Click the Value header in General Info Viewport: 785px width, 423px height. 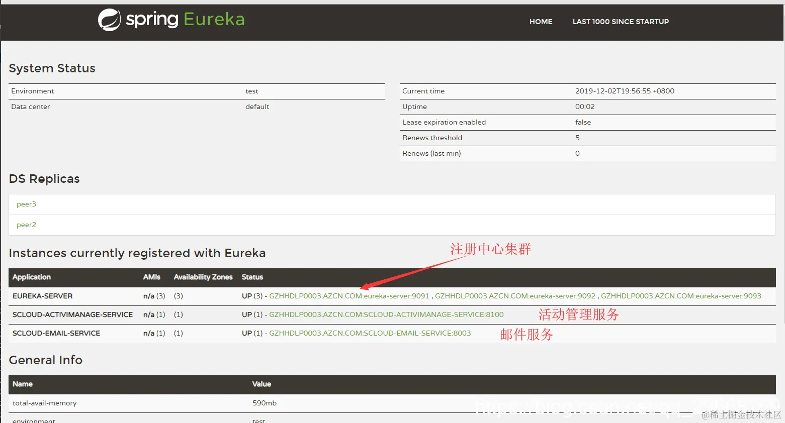(x=261, y=384)
